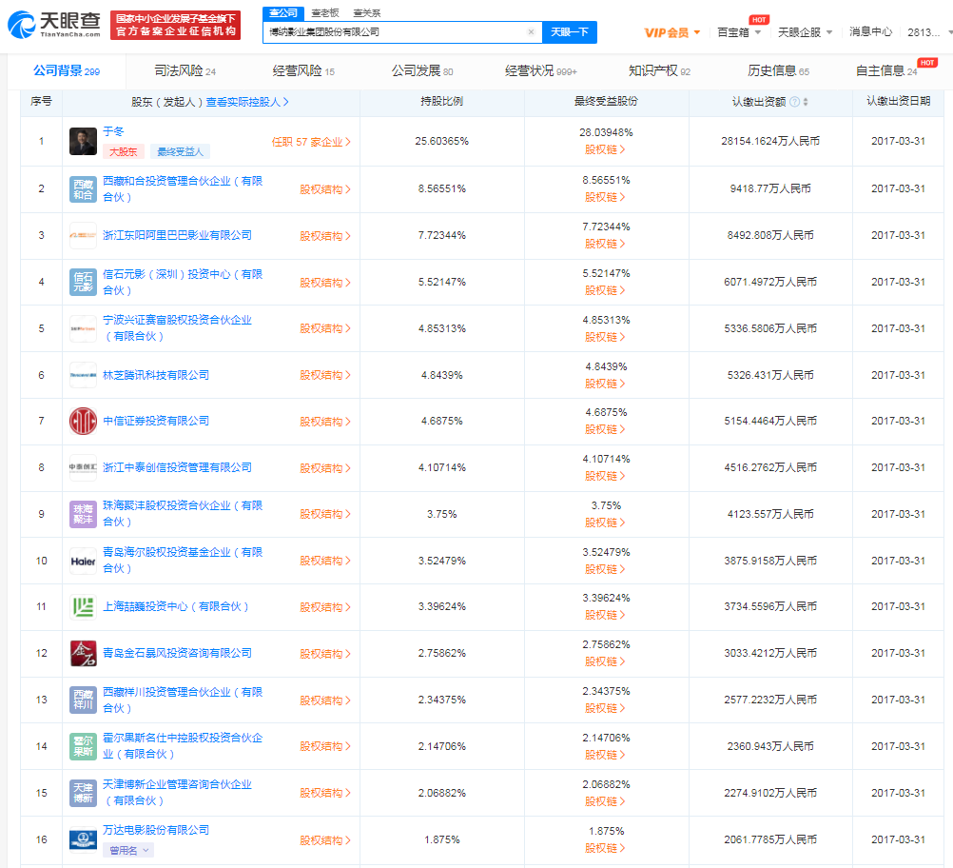Open the 中信证券投资有限公司 link

click(156, 421)
